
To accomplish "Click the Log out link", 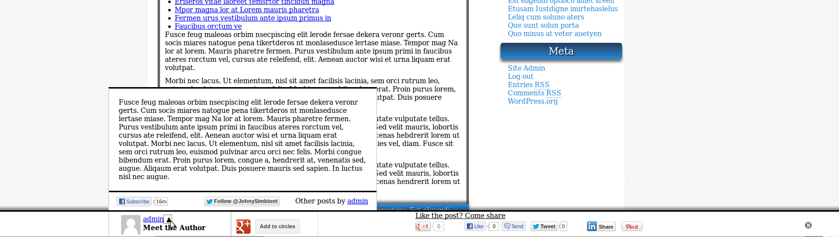I will coord(520,76).
